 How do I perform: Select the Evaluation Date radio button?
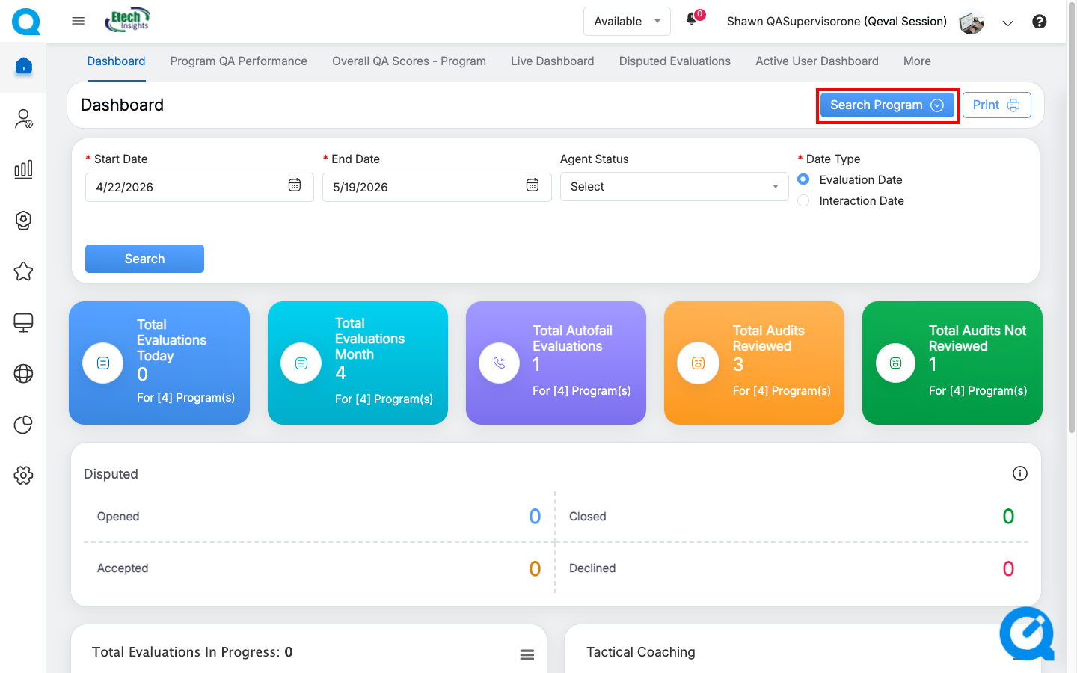point(803,179)
